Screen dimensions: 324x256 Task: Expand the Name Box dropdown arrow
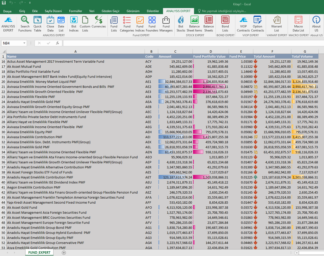pyautogui.click(x=24, y=43)
